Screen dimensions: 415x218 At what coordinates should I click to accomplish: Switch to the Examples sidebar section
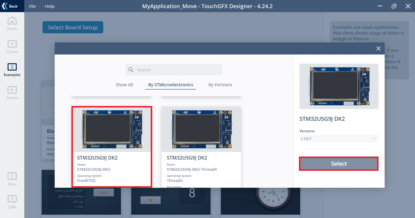point(12,70)
